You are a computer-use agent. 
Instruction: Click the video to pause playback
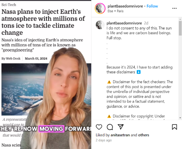[x=45, y=75]
